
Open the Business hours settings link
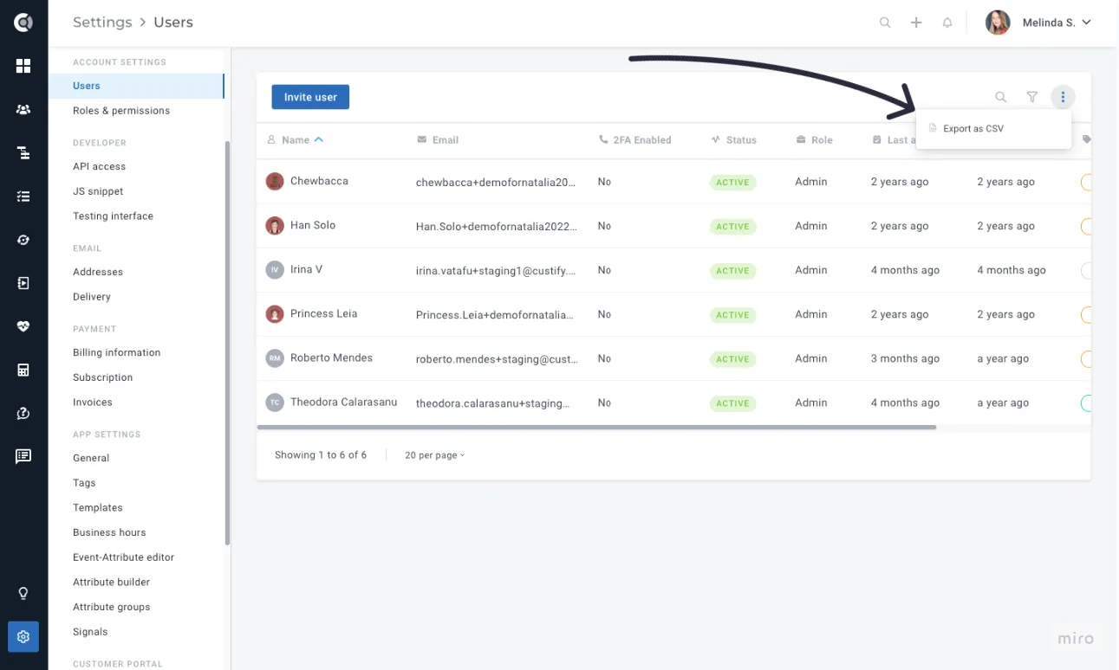(109, 532)
